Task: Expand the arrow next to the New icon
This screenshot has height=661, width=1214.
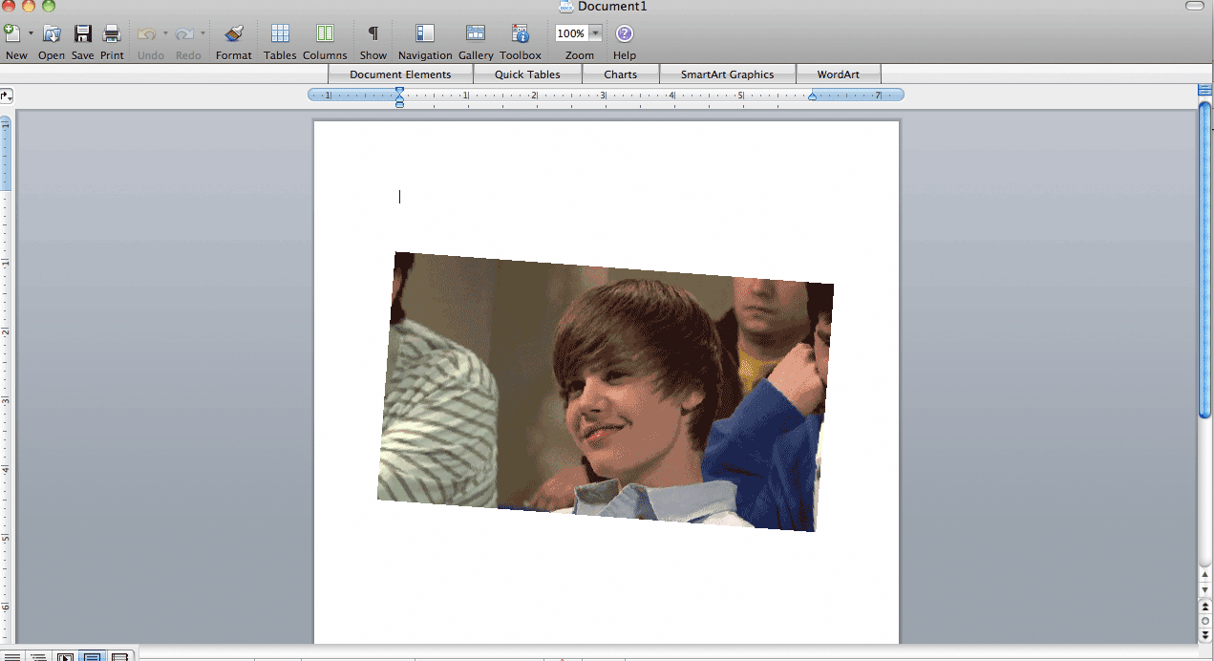Action: (x=31, y=33)
